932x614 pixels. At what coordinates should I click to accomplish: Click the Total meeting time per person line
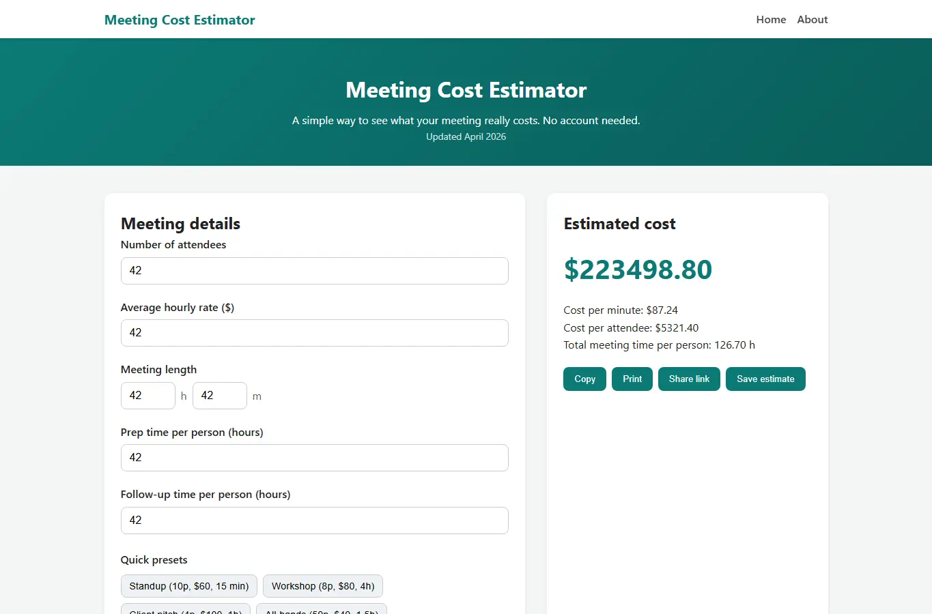click(x=660, y=345)
